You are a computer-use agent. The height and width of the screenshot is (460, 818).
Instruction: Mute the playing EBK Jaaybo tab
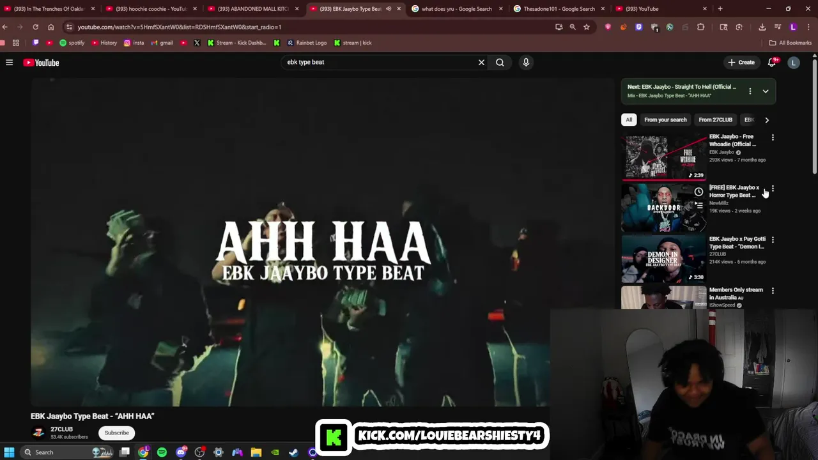[388, 9]
